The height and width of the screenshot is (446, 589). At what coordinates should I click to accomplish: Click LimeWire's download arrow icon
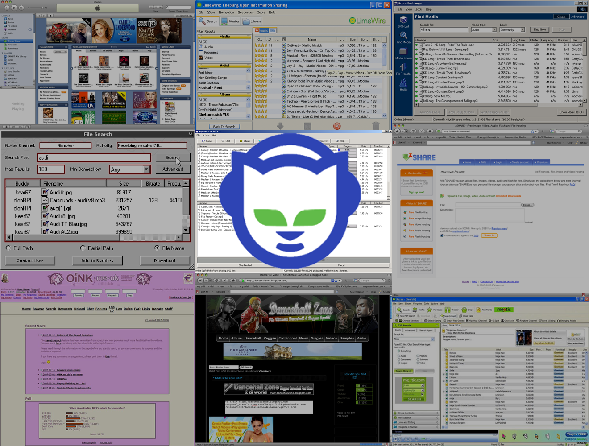(x=280, y=126)
